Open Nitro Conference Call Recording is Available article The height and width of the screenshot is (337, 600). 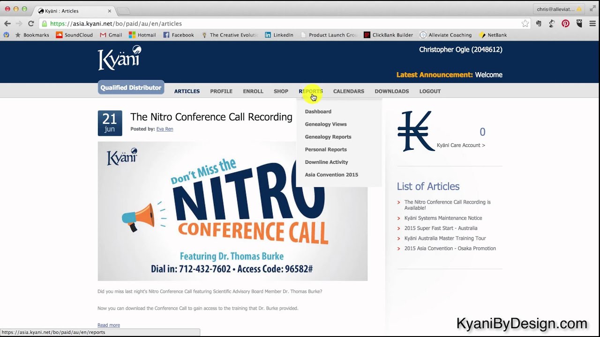(448, 205)
